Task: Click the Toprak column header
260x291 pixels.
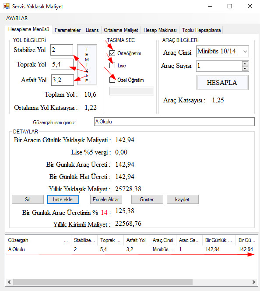Action: click(110, 240)
